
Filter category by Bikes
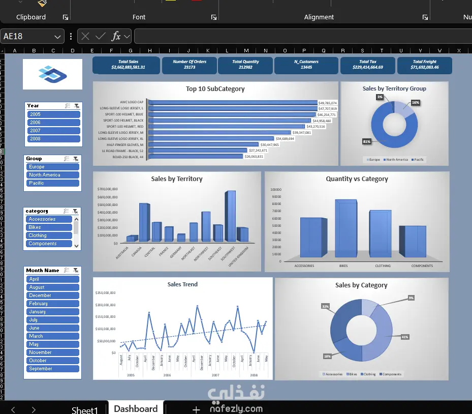tap(49, 227)
